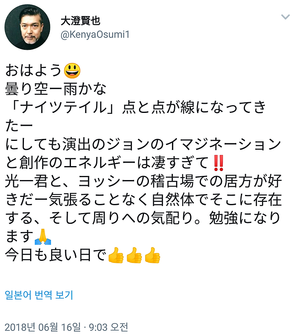Viewport: 297px width, 335px height.
Task: Click the red double exclamation emoji
Action: tap(219, 163)
